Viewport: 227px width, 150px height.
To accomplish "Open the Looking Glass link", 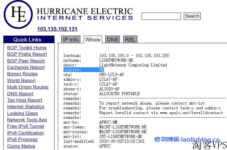I will 22,113.
